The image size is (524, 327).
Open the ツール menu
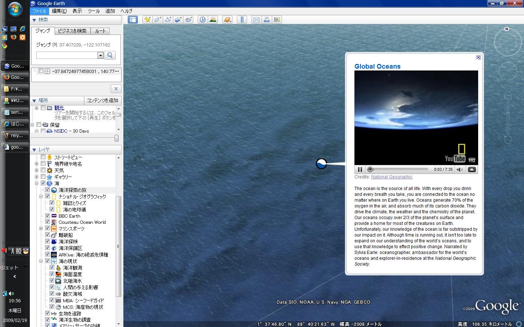tap(94, 11)
